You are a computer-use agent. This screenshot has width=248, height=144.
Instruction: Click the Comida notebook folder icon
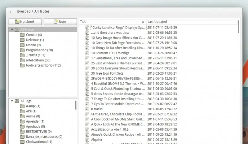pyautogui.click(x=22, y=35)
